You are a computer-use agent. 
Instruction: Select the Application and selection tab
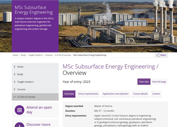[116, 94]
